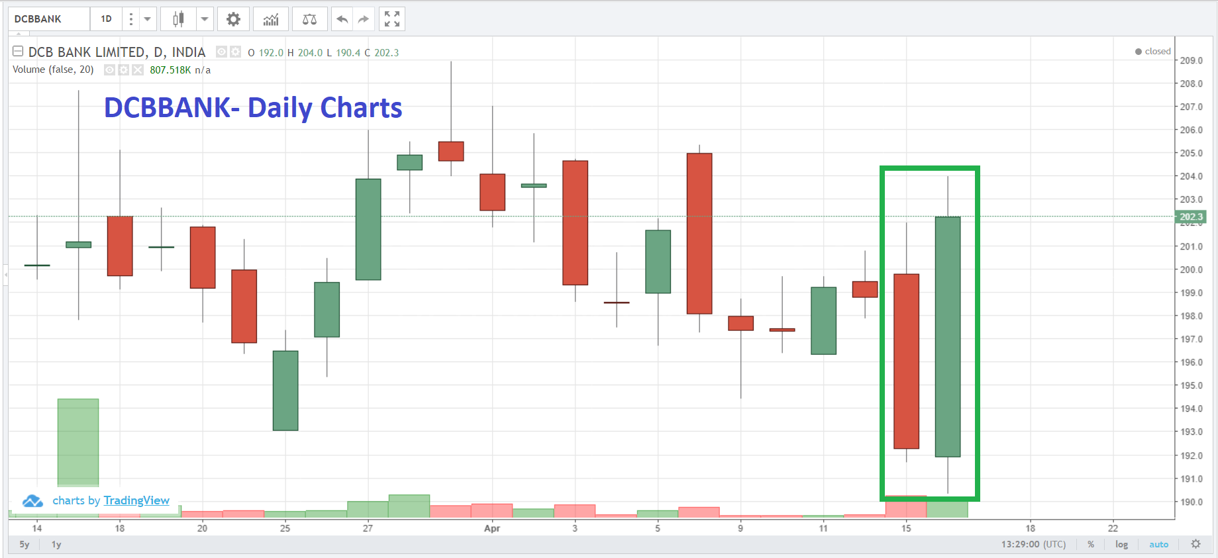Click the compare symbols scales icon

309,19
